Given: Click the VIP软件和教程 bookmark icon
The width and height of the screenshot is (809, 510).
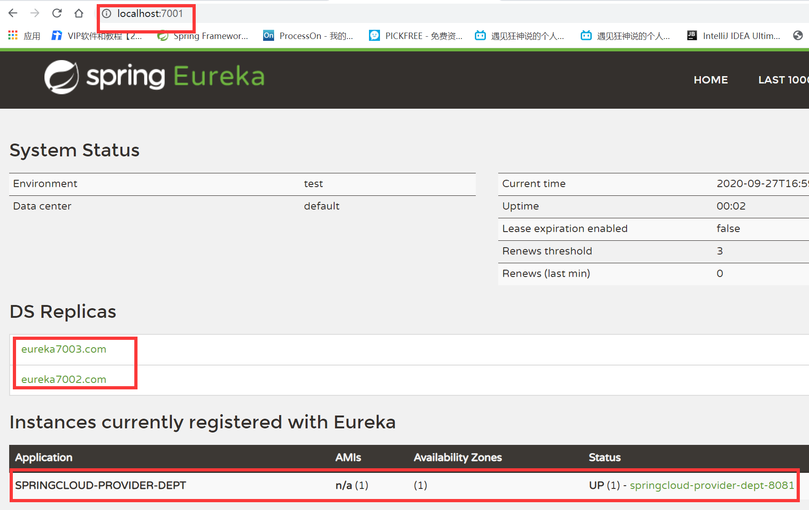Looking at the screenshot, I should (x=56, y=35).
